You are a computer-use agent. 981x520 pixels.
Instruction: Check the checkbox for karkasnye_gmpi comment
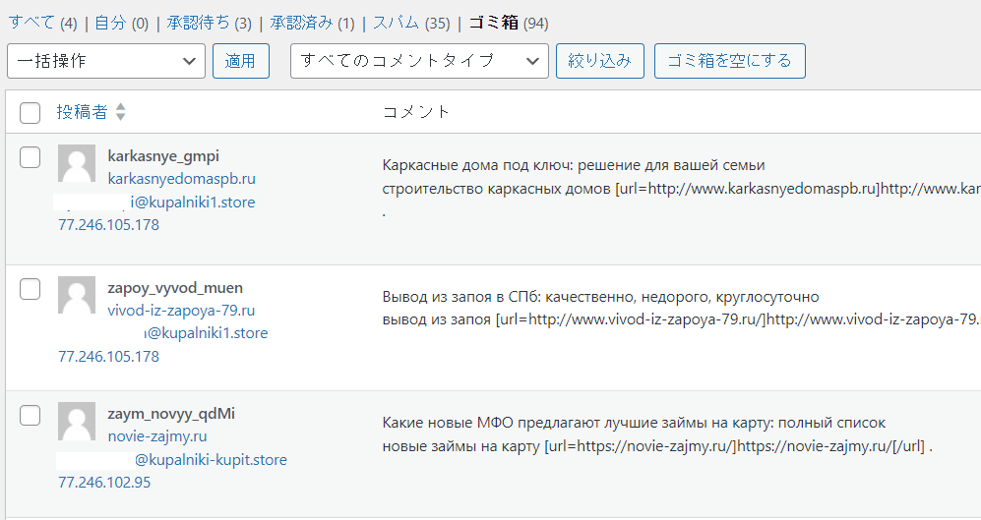point(31,157)
